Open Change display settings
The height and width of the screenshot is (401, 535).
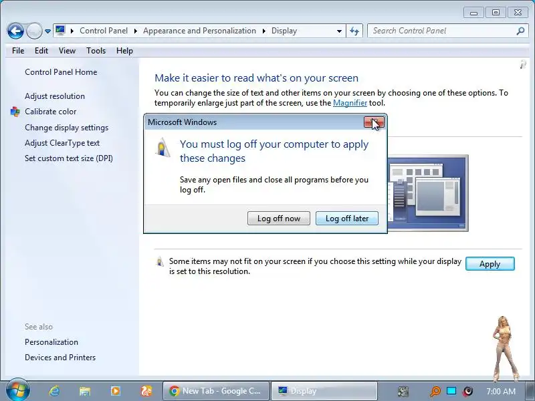coord(66,128)
